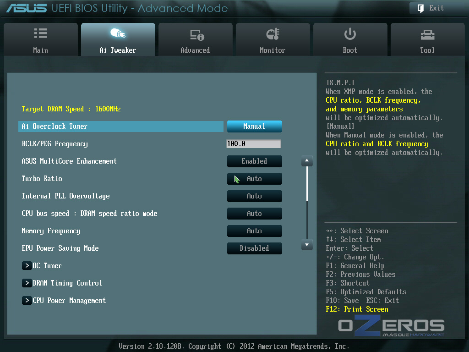Screen dimensions: 469x352
Task: Click the Exit door icon
Action: coord(420,8)
